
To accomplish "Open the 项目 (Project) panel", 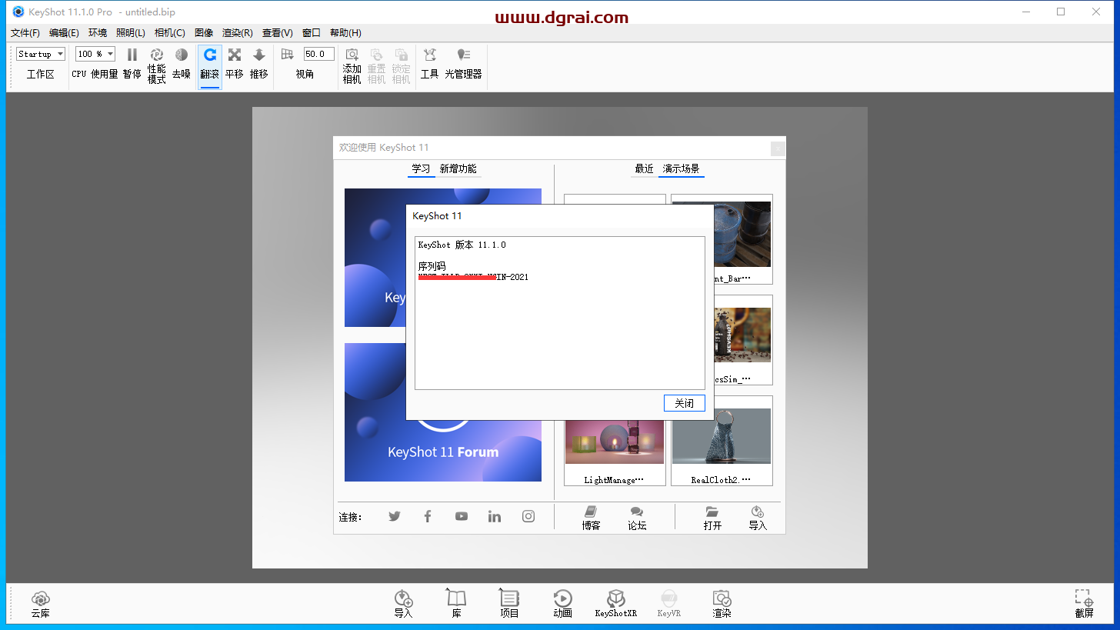I will tap(508, 602).
